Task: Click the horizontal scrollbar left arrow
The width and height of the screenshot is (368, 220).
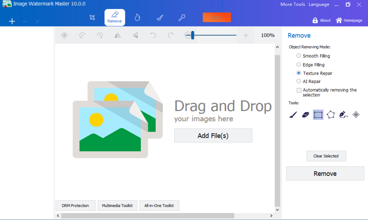Action: (58, 216)
